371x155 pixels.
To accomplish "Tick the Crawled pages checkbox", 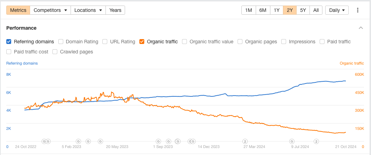I will [55, 52].
